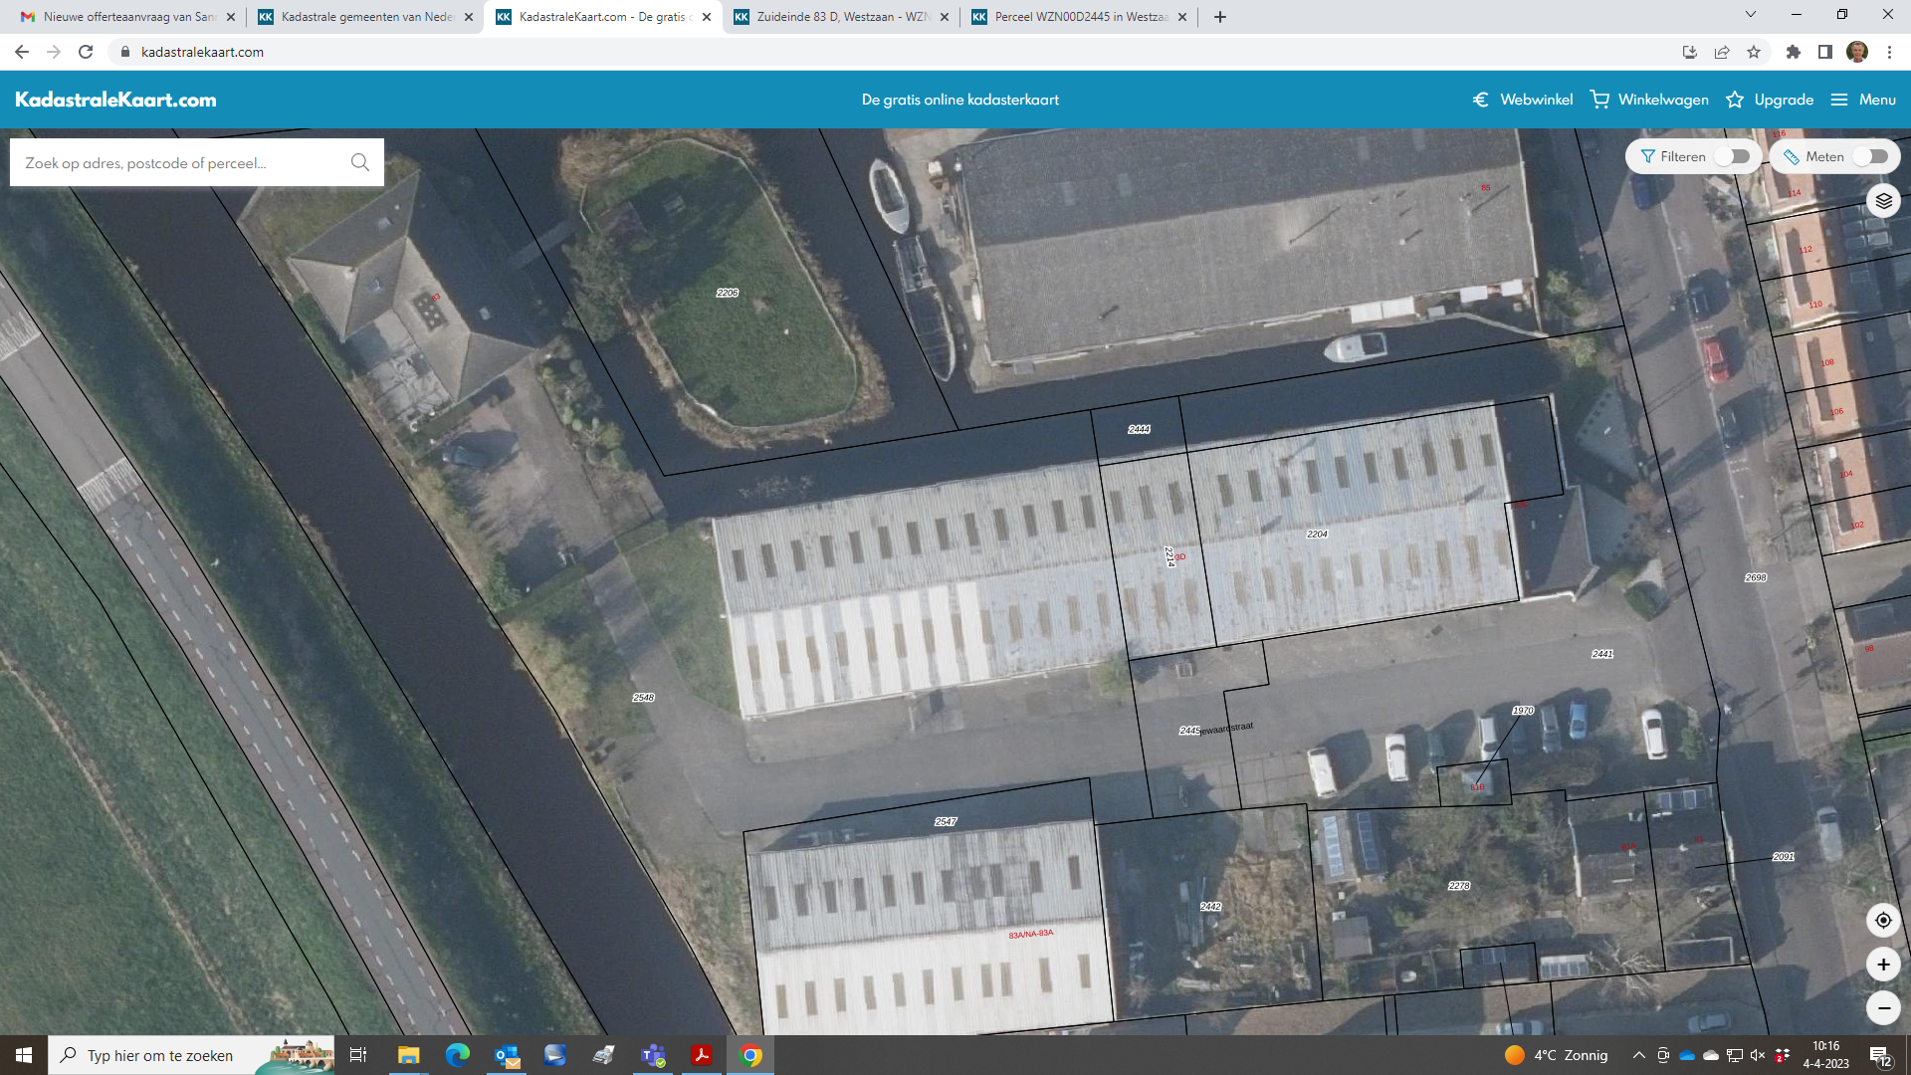The height and width of the screenshot is (1075, 1911).
Task: Enable the Filteren toggle
Action: click(x=1732, y=156)
